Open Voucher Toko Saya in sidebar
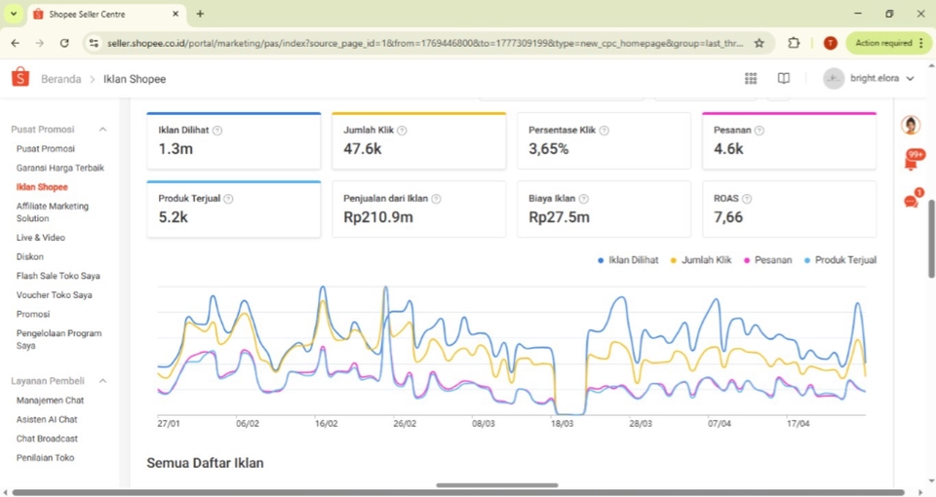This screenshot has width=936, height=497. click(x=55, y=294)
